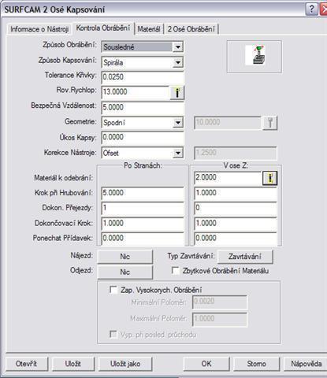Image resolution: width=327 pixels, height=378 pixels.
Task: Click the Bezpečná Vzdálenost input field
Action: pyautogui.click(x=143, y=107)
